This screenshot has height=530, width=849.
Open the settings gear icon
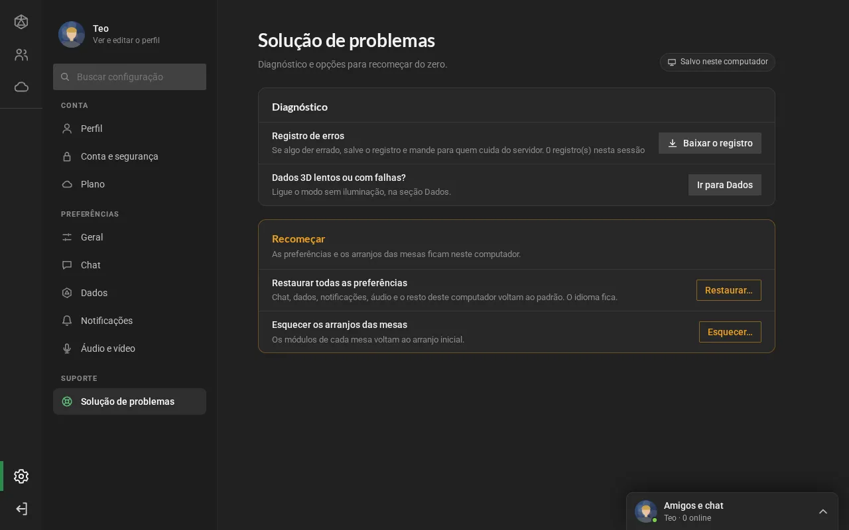pyautogui.click(x=21, y=476)
